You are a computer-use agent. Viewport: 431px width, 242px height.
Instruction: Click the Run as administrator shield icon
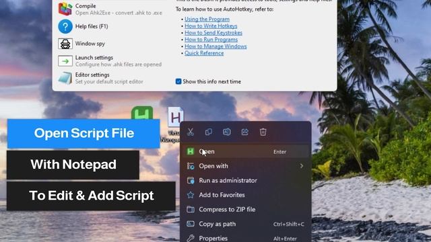(191, 181)
